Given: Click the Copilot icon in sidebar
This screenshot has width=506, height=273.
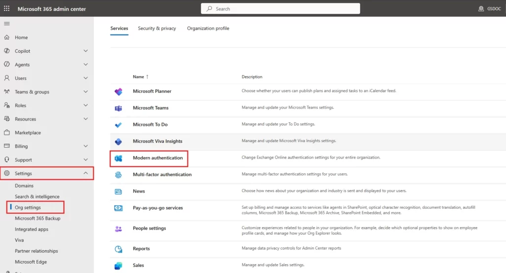Looking at the screenshot, I should coord(7,51).
